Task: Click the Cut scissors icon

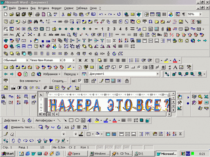Action: [x=63, y=14]
